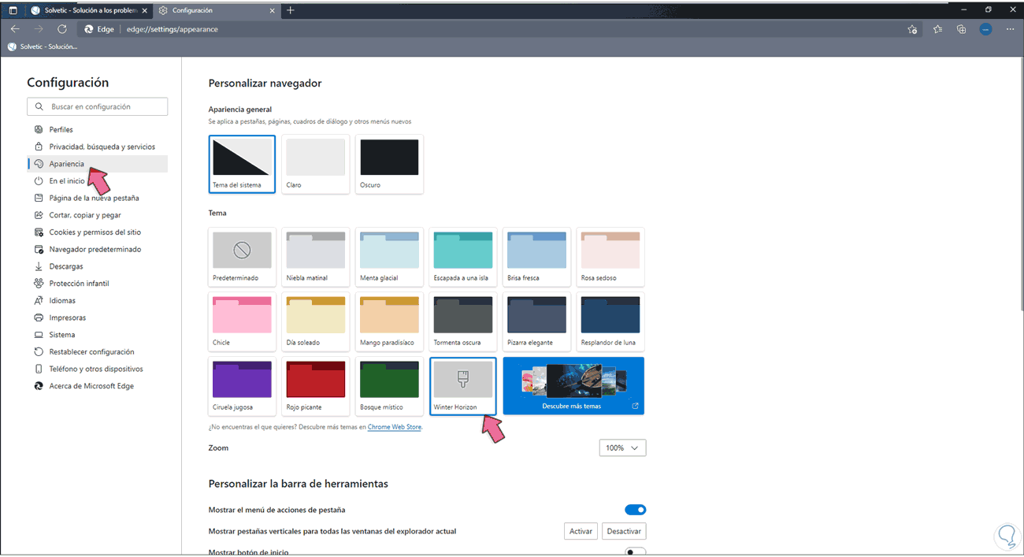
Task: Select Winter Horizon custom theme
Action: (463, 386)
